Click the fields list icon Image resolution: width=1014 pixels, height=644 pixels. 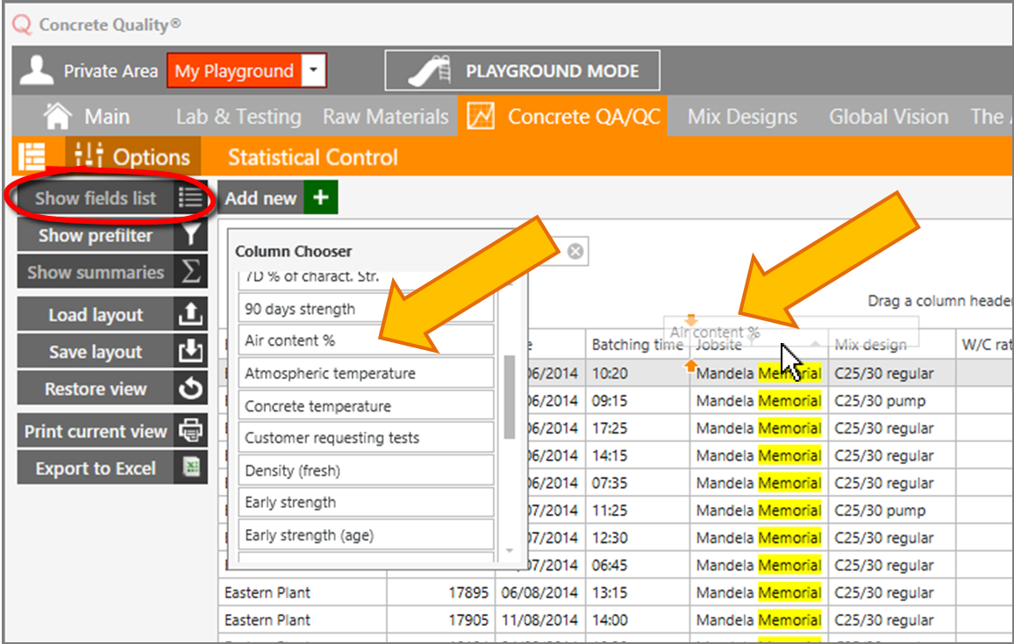pyautogui.click(x=190, y=198)
